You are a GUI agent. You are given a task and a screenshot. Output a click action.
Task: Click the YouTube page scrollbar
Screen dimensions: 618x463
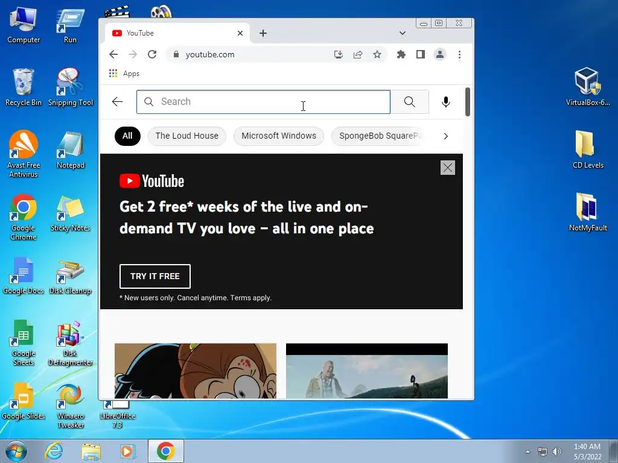coord(468,102)
